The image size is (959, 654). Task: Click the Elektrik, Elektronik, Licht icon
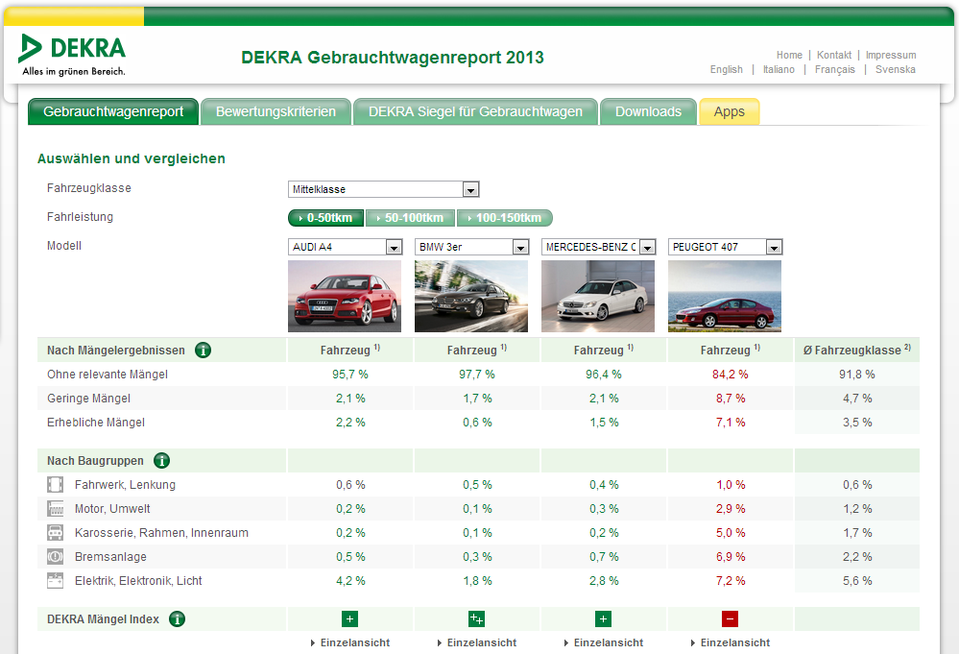pyautogui.click(x=55, y=581)
